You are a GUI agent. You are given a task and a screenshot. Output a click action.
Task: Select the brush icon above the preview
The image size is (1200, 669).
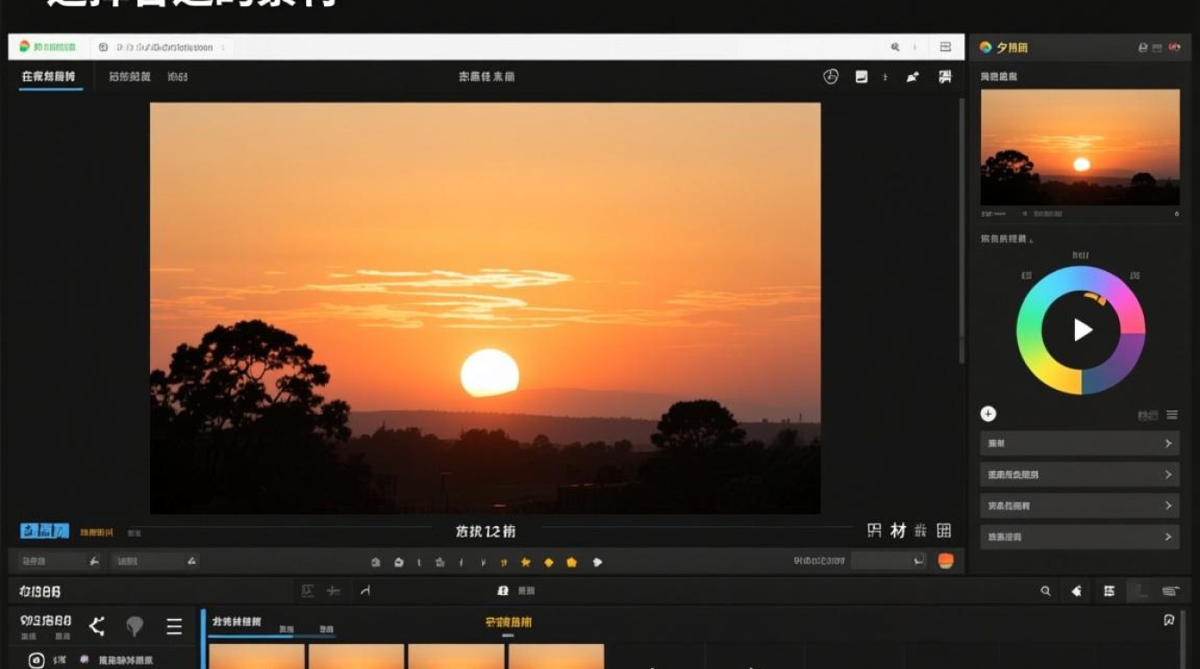912,77
